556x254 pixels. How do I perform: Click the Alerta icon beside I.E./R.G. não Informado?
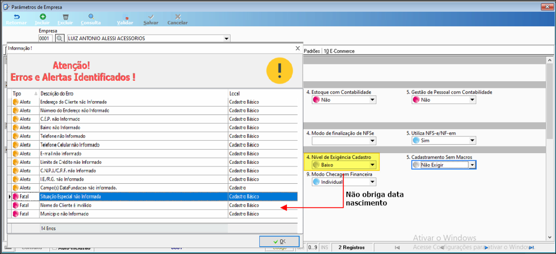tap(16, 179)
